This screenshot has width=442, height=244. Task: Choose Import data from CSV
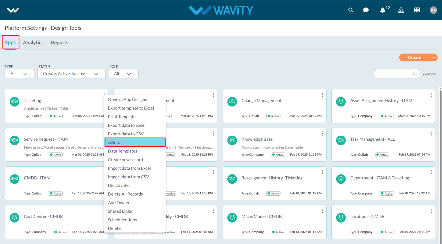point(135,177)
